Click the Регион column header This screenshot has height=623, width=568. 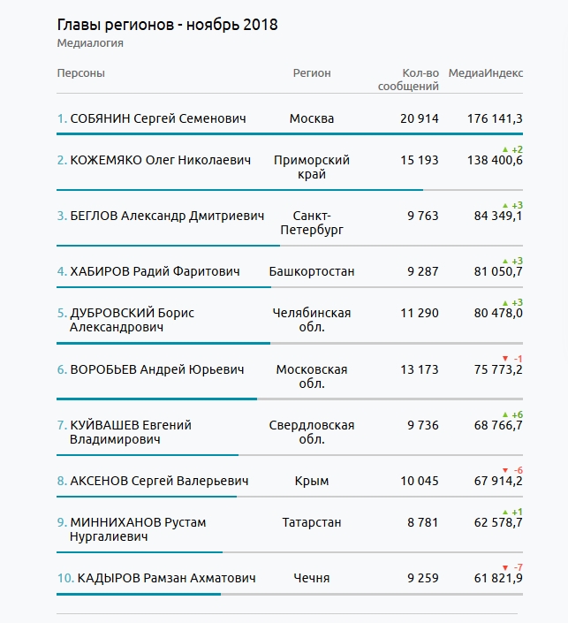[x=312, y=73]
